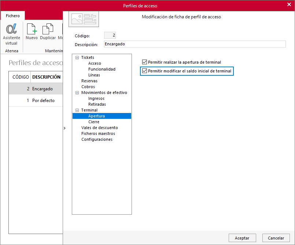Select Líneas in the tree
The image size is (295, 245).
click(x=94, y=75)
